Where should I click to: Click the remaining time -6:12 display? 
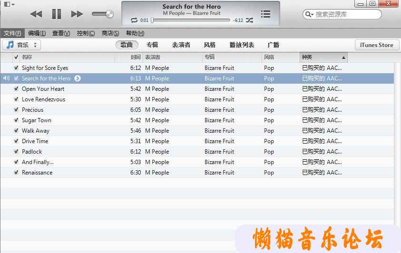238,20
